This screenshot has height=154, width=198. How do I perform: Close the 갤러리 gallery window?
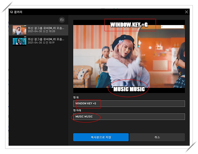(186, 12)
